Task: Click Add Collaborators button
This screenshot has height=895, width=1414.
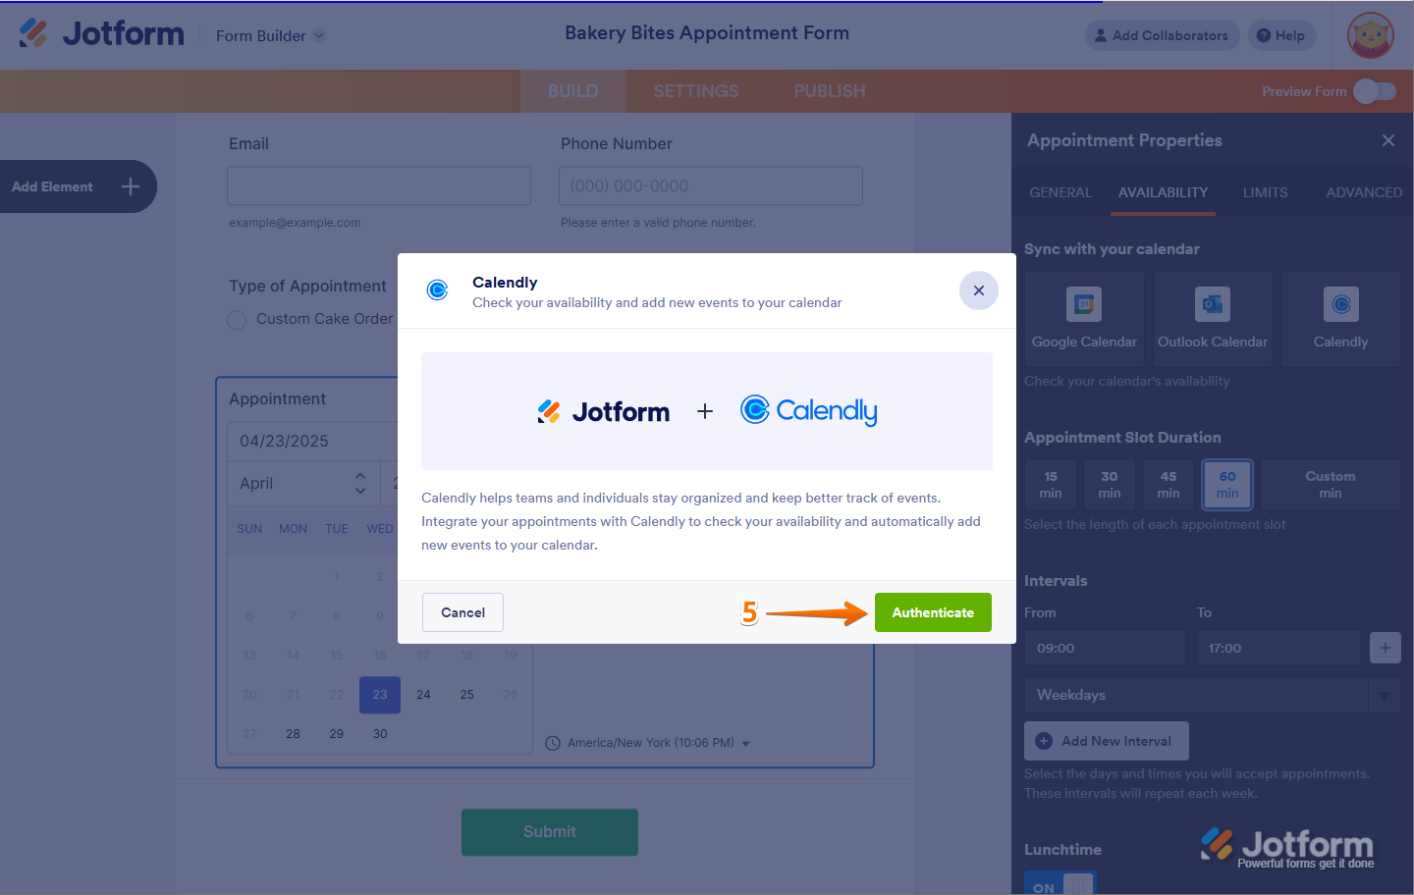Action: tap(1162, 35)
